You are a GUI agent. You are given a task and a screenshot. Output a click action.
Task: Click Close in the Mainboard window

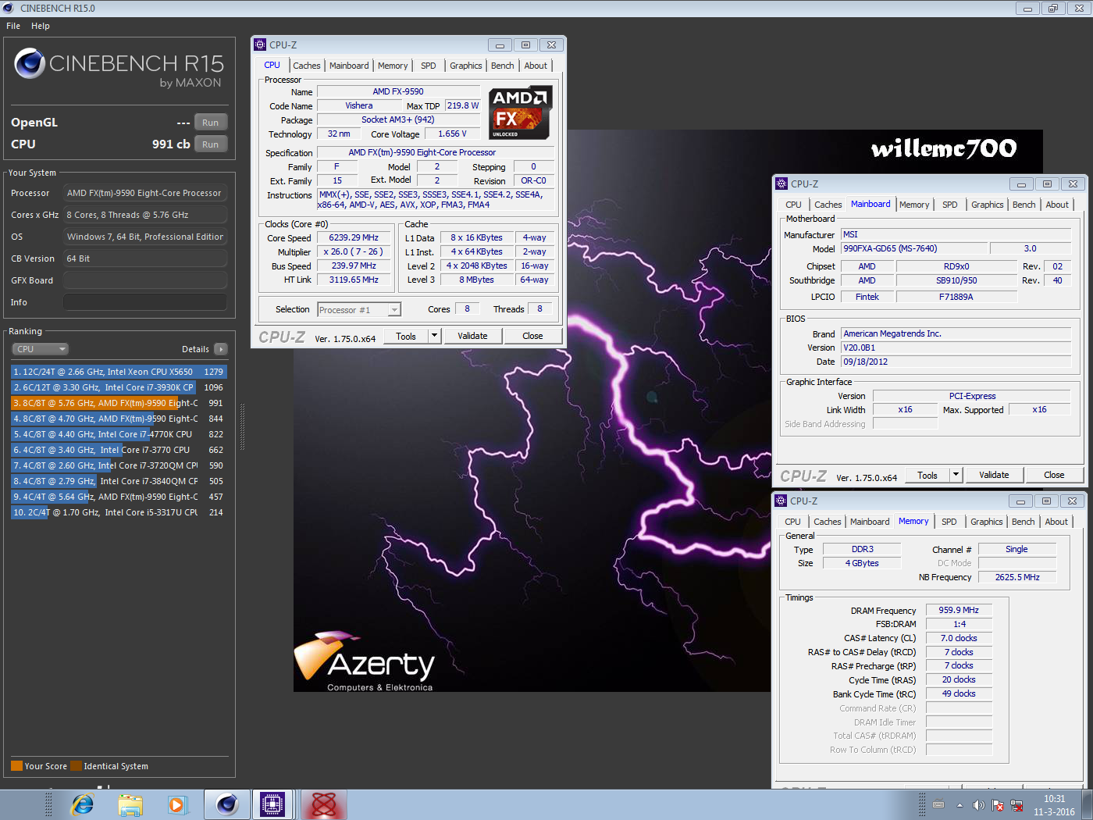point(1054,475)
